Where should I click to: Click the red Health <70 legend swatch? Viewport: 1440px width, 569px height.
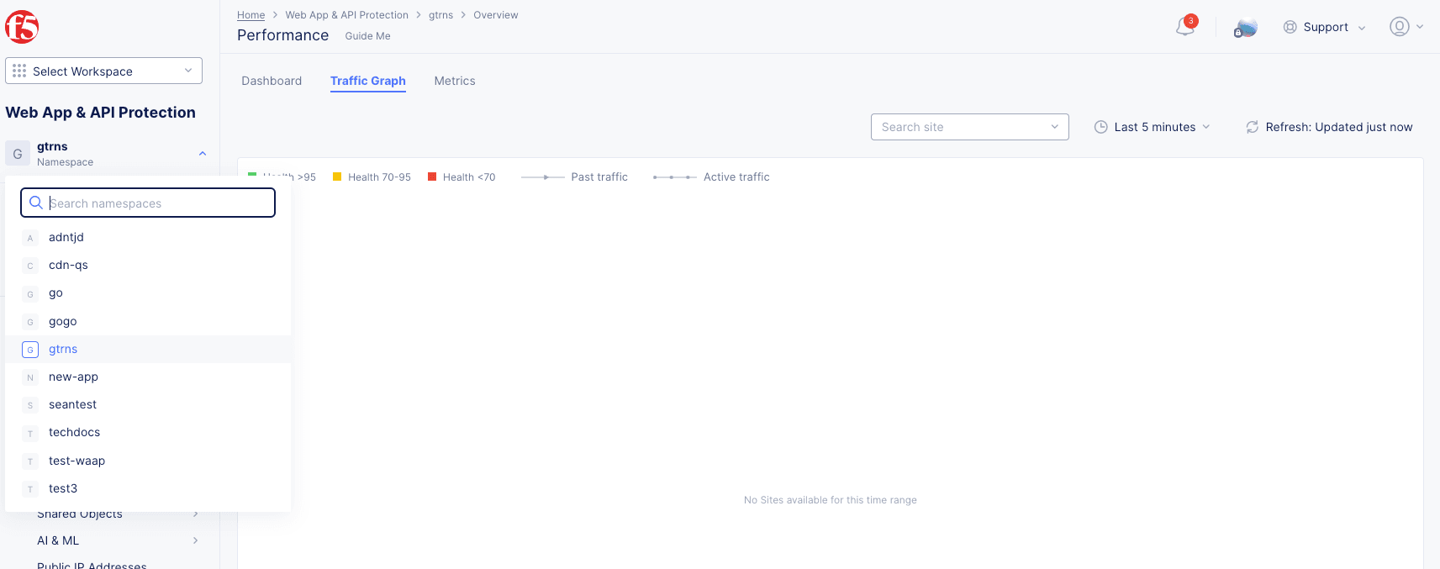pyautogui.click(x=432, y=176)
